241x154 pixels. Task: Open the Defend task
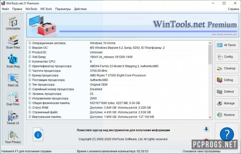pos(227,92)
